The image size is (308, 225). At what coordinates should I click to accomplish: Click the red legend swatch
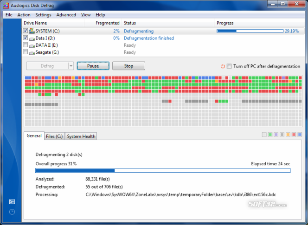click(x=294, y=135)
